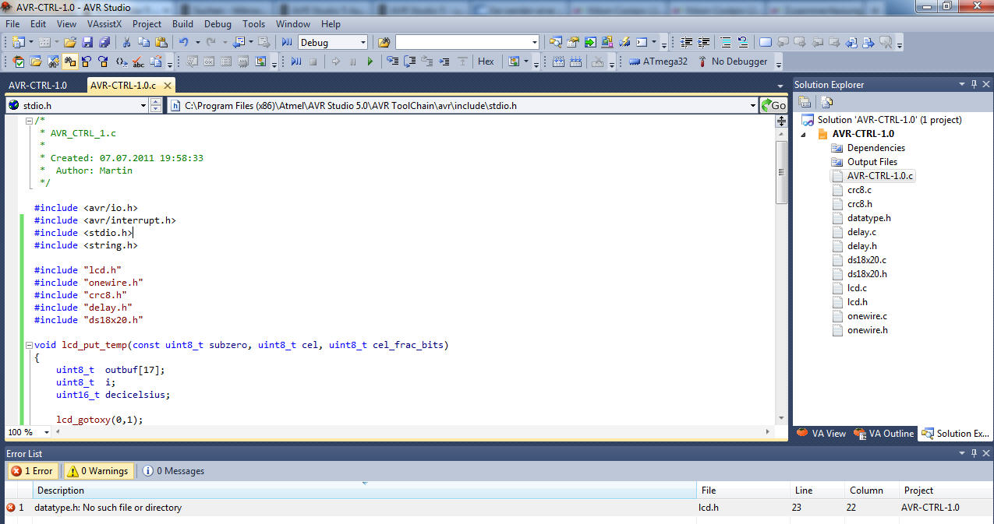The image size is (994, 524).
Task: Toggle the Hex display mode
Action: [485, 62]
